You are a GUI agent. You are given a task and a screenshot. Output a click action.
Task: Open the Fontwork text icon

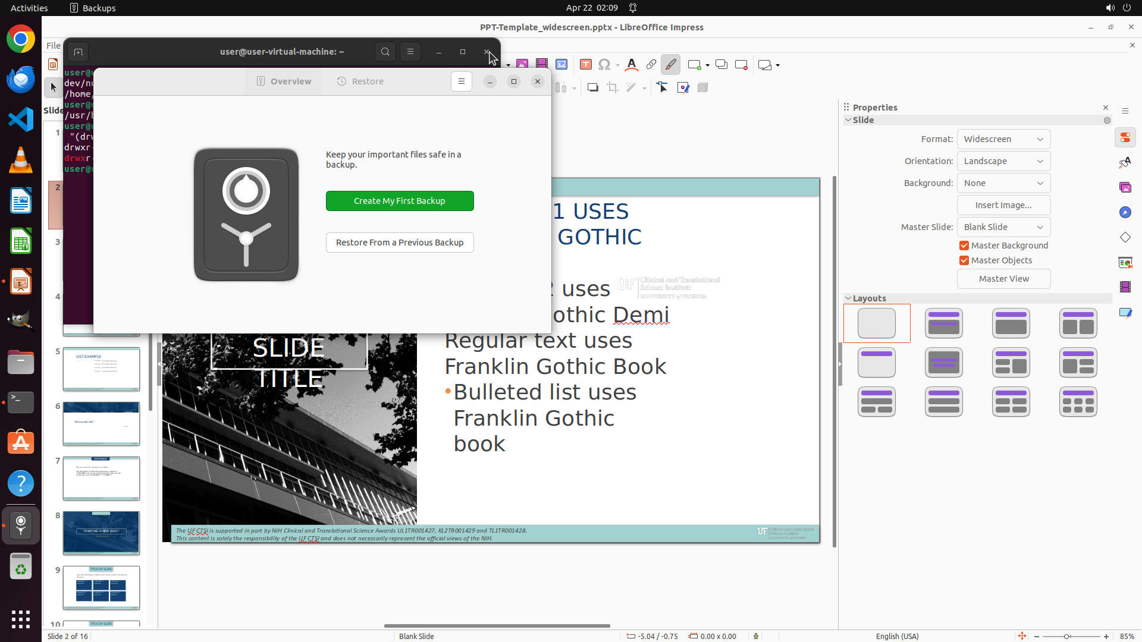tap(632, 65)
